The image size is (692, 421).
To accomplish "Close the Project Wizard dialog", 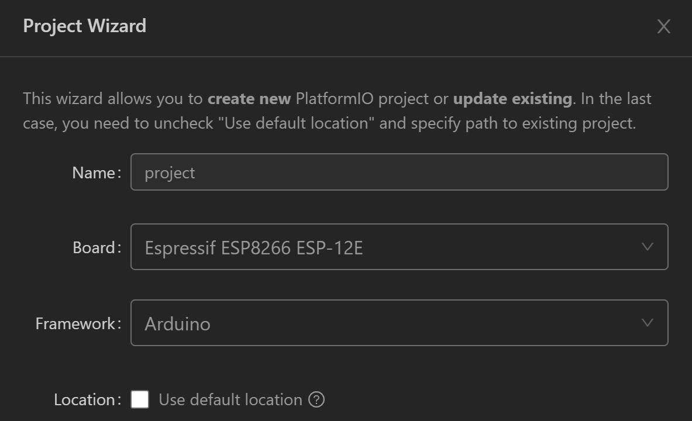I will click(663, 26).
